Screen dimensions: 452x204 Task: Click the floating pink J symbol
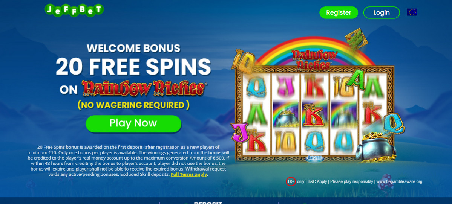pyautogui.click(x=240, y=132)
